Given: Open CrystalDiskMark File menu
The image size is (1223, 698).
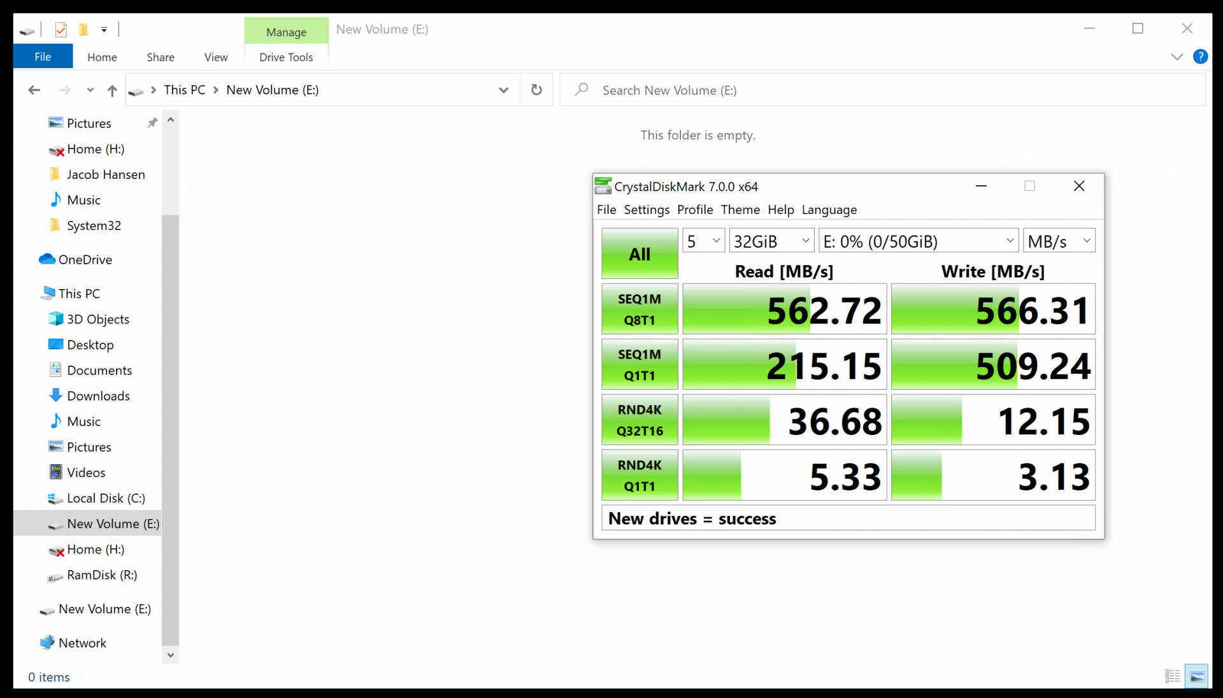Looking at the screenshot, I should pyautogui.click(x=606, y=210).
